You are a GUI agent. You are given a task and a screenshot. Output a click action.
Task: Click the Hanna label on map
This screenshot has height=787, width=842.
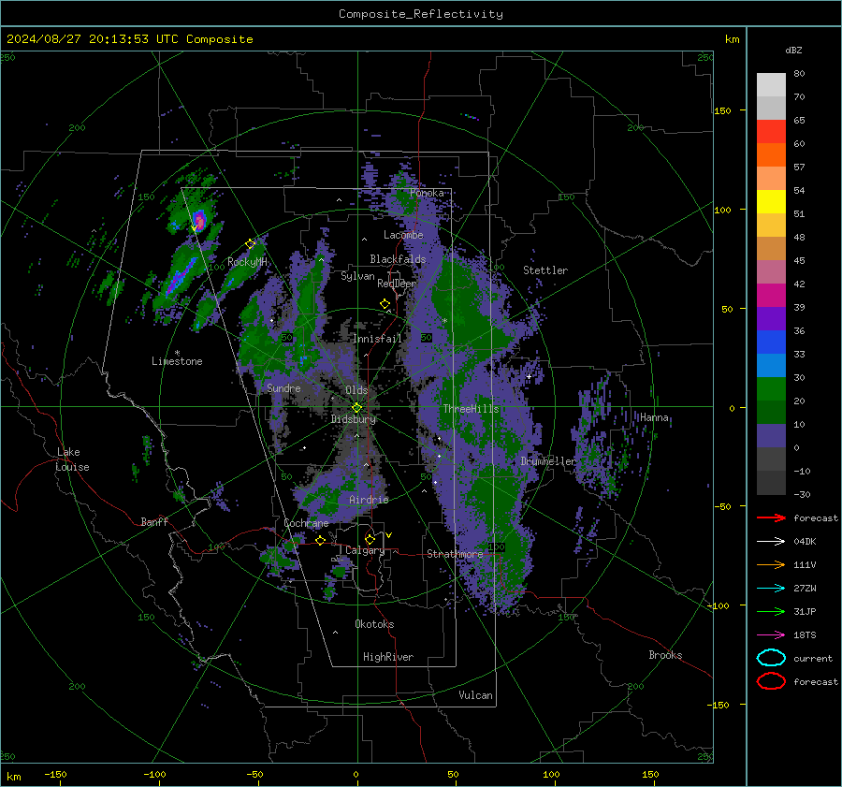[x=654, y=417]
